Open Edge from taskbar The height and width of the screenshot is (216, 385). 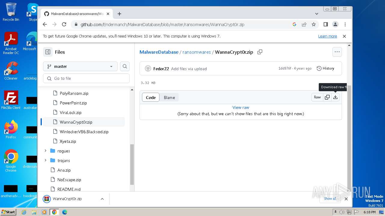pyautogui.click(x=64, y=212)
